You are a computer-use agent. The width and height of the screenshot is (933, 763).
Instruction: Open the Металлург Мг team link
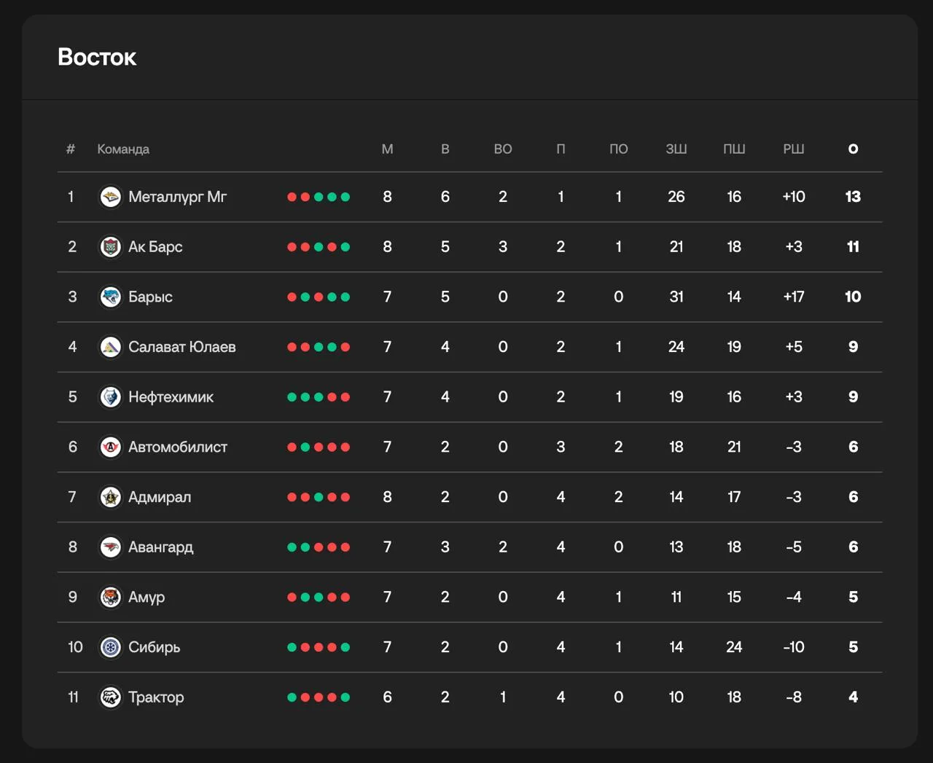pyautogui.click(x=177, y=197)
